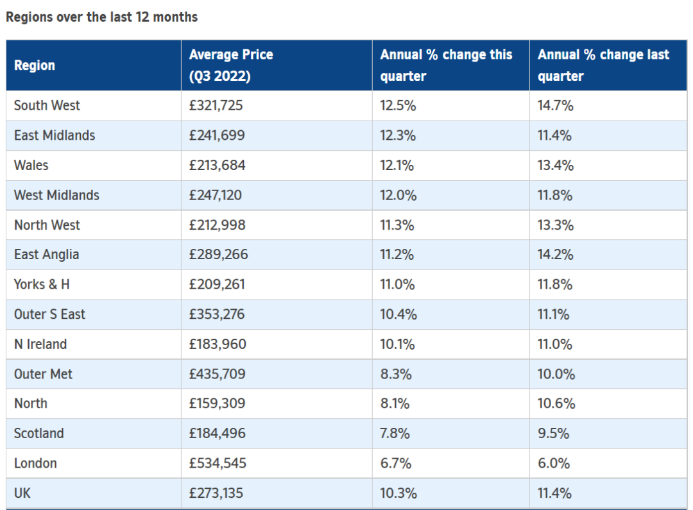Click the Outer Met region cell
This screenshot has width=693, height=510.
[43, 375]
